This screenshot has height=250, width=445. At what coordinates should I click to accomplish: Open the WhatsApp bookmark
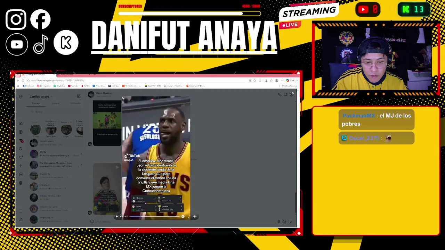pos(59,86)
